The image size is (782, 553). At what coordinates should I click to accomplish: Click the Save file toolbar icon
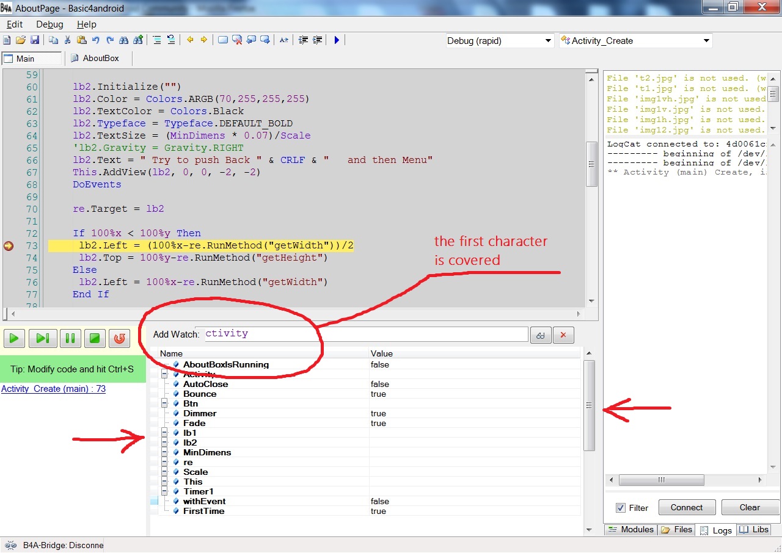[x=35, y=40]
